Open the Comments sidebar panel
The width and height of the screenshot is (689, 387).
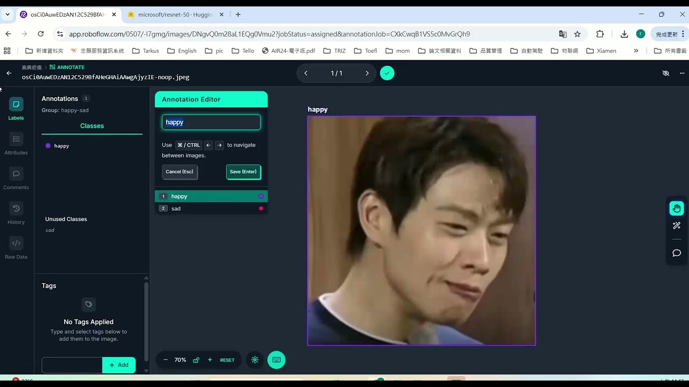(16, 178)
